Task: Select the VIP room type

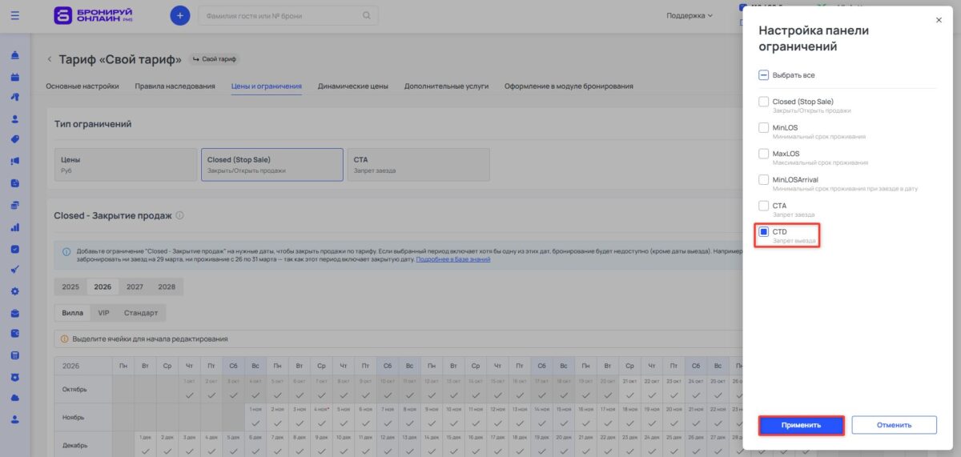Action: [x=103, y=312]
